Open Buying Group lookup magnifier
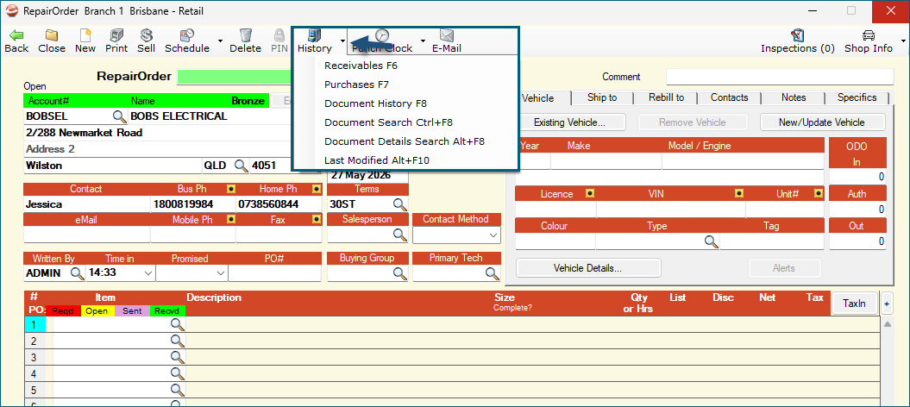The height and width of the screenshot is (407, 910). (400, 273)
